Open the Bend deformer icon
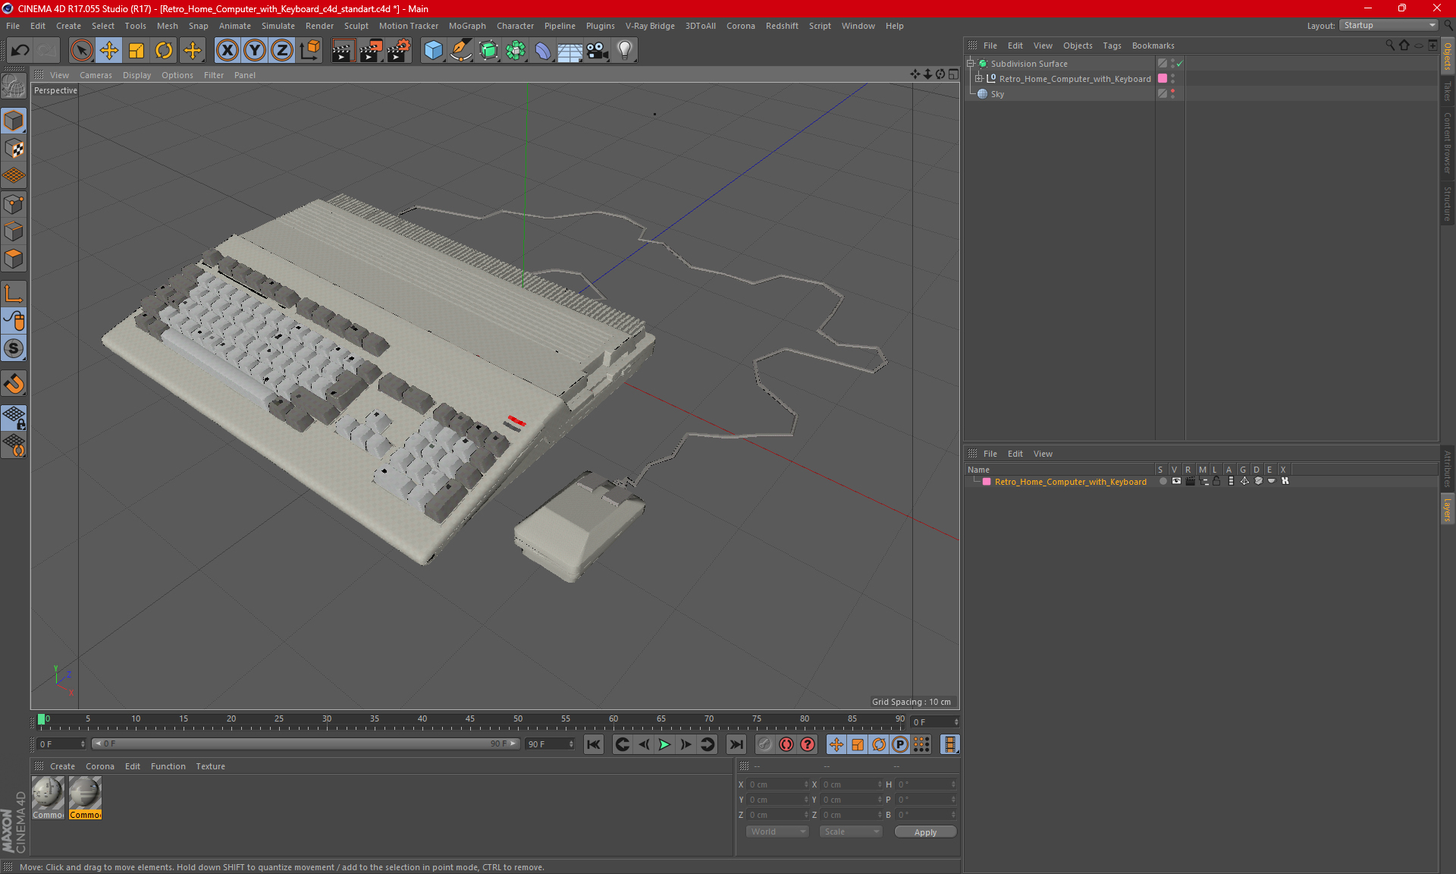Screen dimensions: 1456x874 pos(543,50)
